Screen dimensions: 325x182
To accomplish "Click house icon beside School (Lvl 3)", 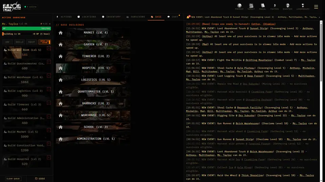I will (61, 127).
